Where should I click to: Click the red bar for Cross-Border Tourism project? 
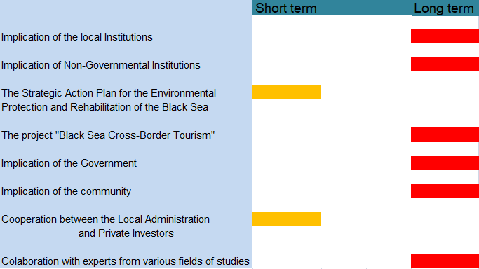445,134
